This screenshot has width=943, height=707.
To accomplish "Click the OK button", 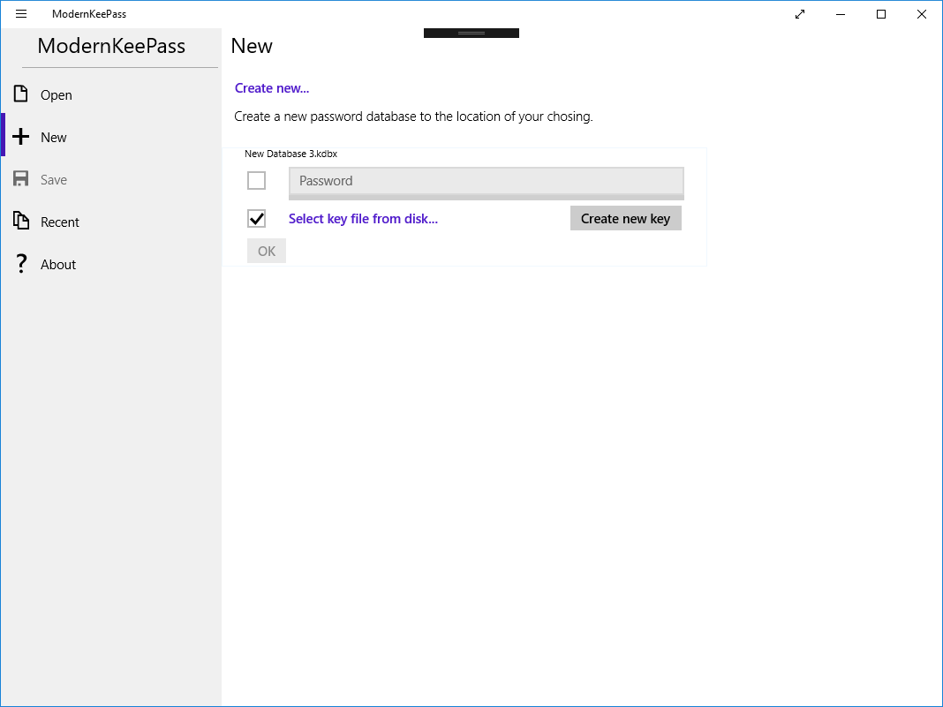I will click(267, 252).
